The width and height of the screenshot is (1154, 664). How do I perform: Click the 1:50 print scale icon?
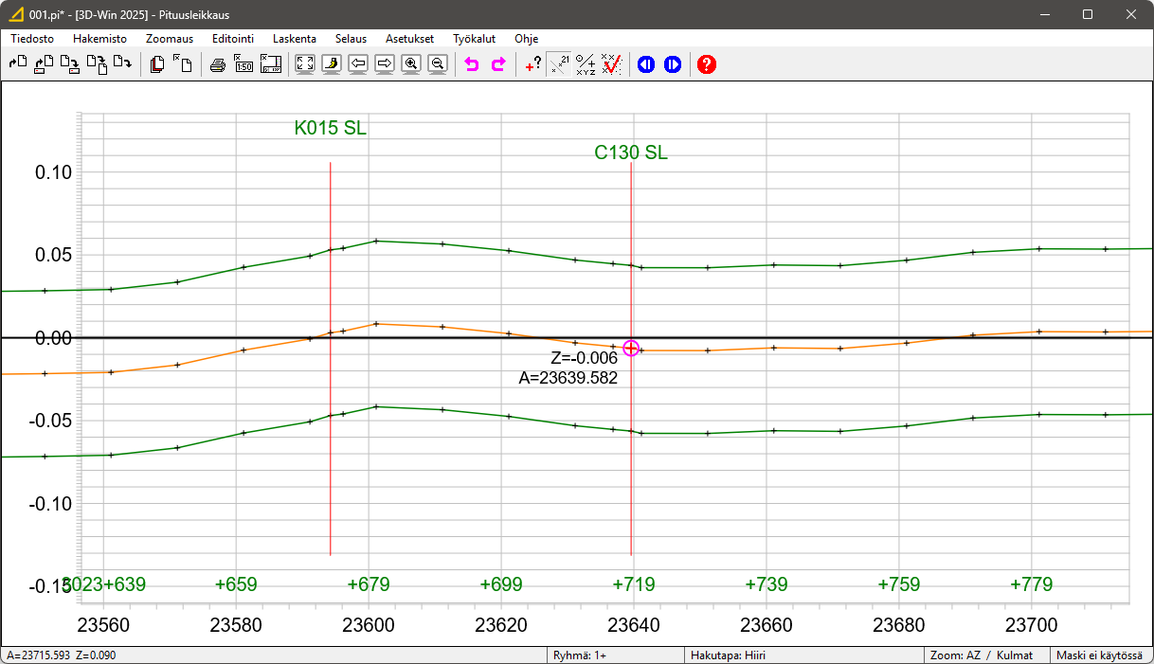click(x=244, y=64)
